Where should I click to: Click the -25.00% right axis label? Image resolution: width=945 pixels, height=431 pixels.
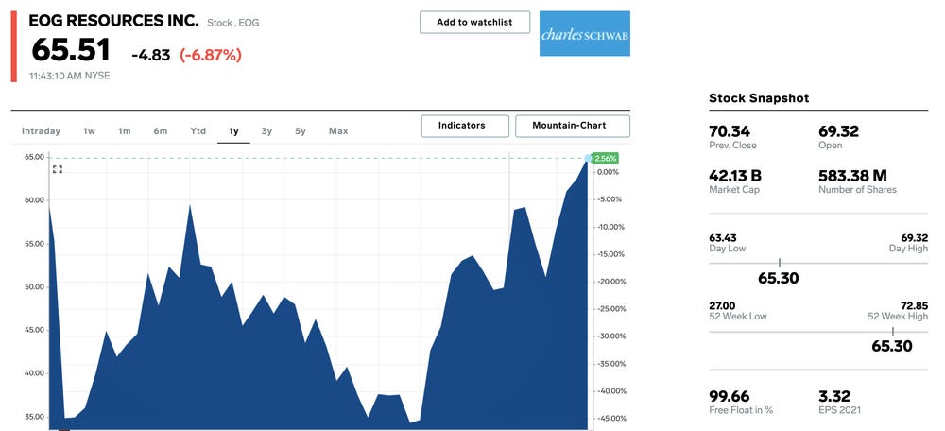tap(611, 309)
